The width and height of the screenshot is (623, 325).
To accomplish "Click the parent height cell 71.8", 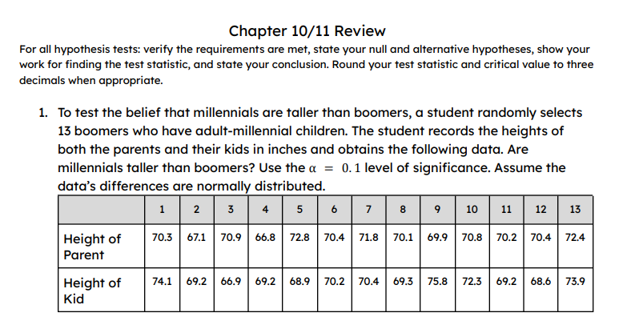I will click(x=367, y=238).
